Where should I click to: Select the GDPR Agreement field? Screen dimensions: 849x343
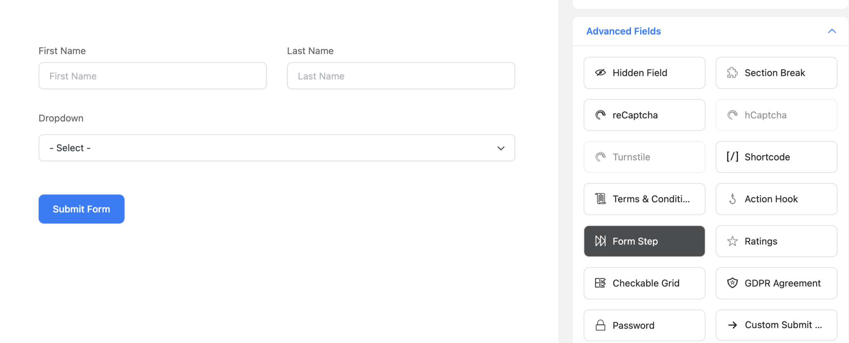[x=776, y=283]
